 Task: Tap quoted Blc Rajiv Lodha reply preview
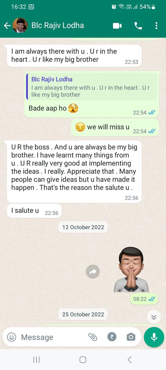point(91,87)
